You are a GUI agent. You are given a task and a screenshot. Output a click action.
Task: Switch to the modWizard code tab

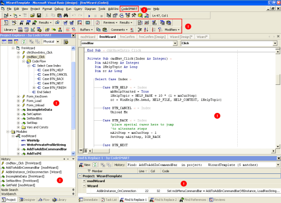click(88, 37)
